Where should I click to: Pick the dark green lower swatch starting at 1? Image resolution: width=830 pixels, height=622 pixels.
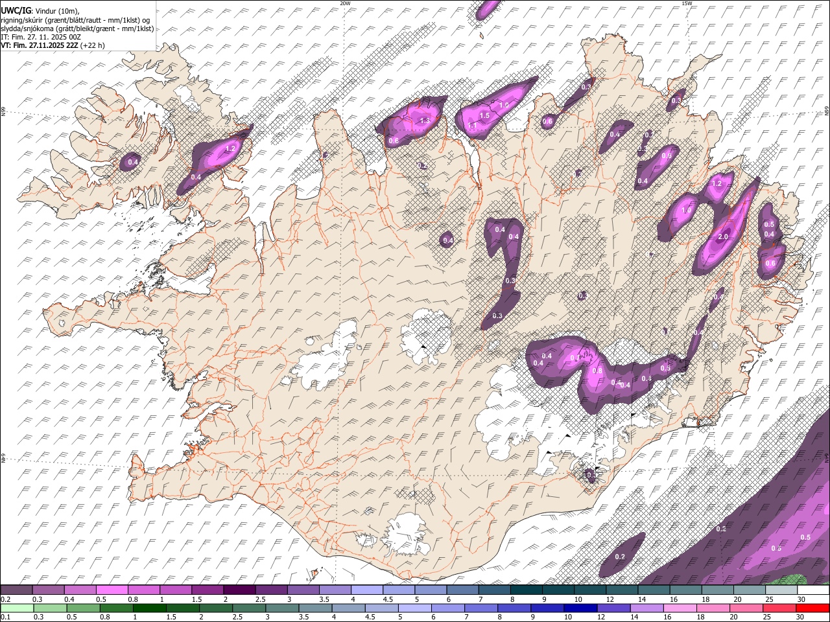pyautogui.click(x=150, y=608)
